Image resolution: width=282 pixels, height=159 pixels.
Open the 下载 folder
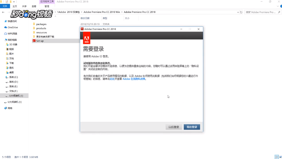click(11, 63)
